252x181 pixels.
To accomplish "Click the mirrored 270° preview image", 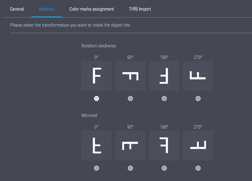I will coord(198,145).
